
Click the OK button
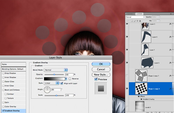pyautogui.click(x=101, y=64)
